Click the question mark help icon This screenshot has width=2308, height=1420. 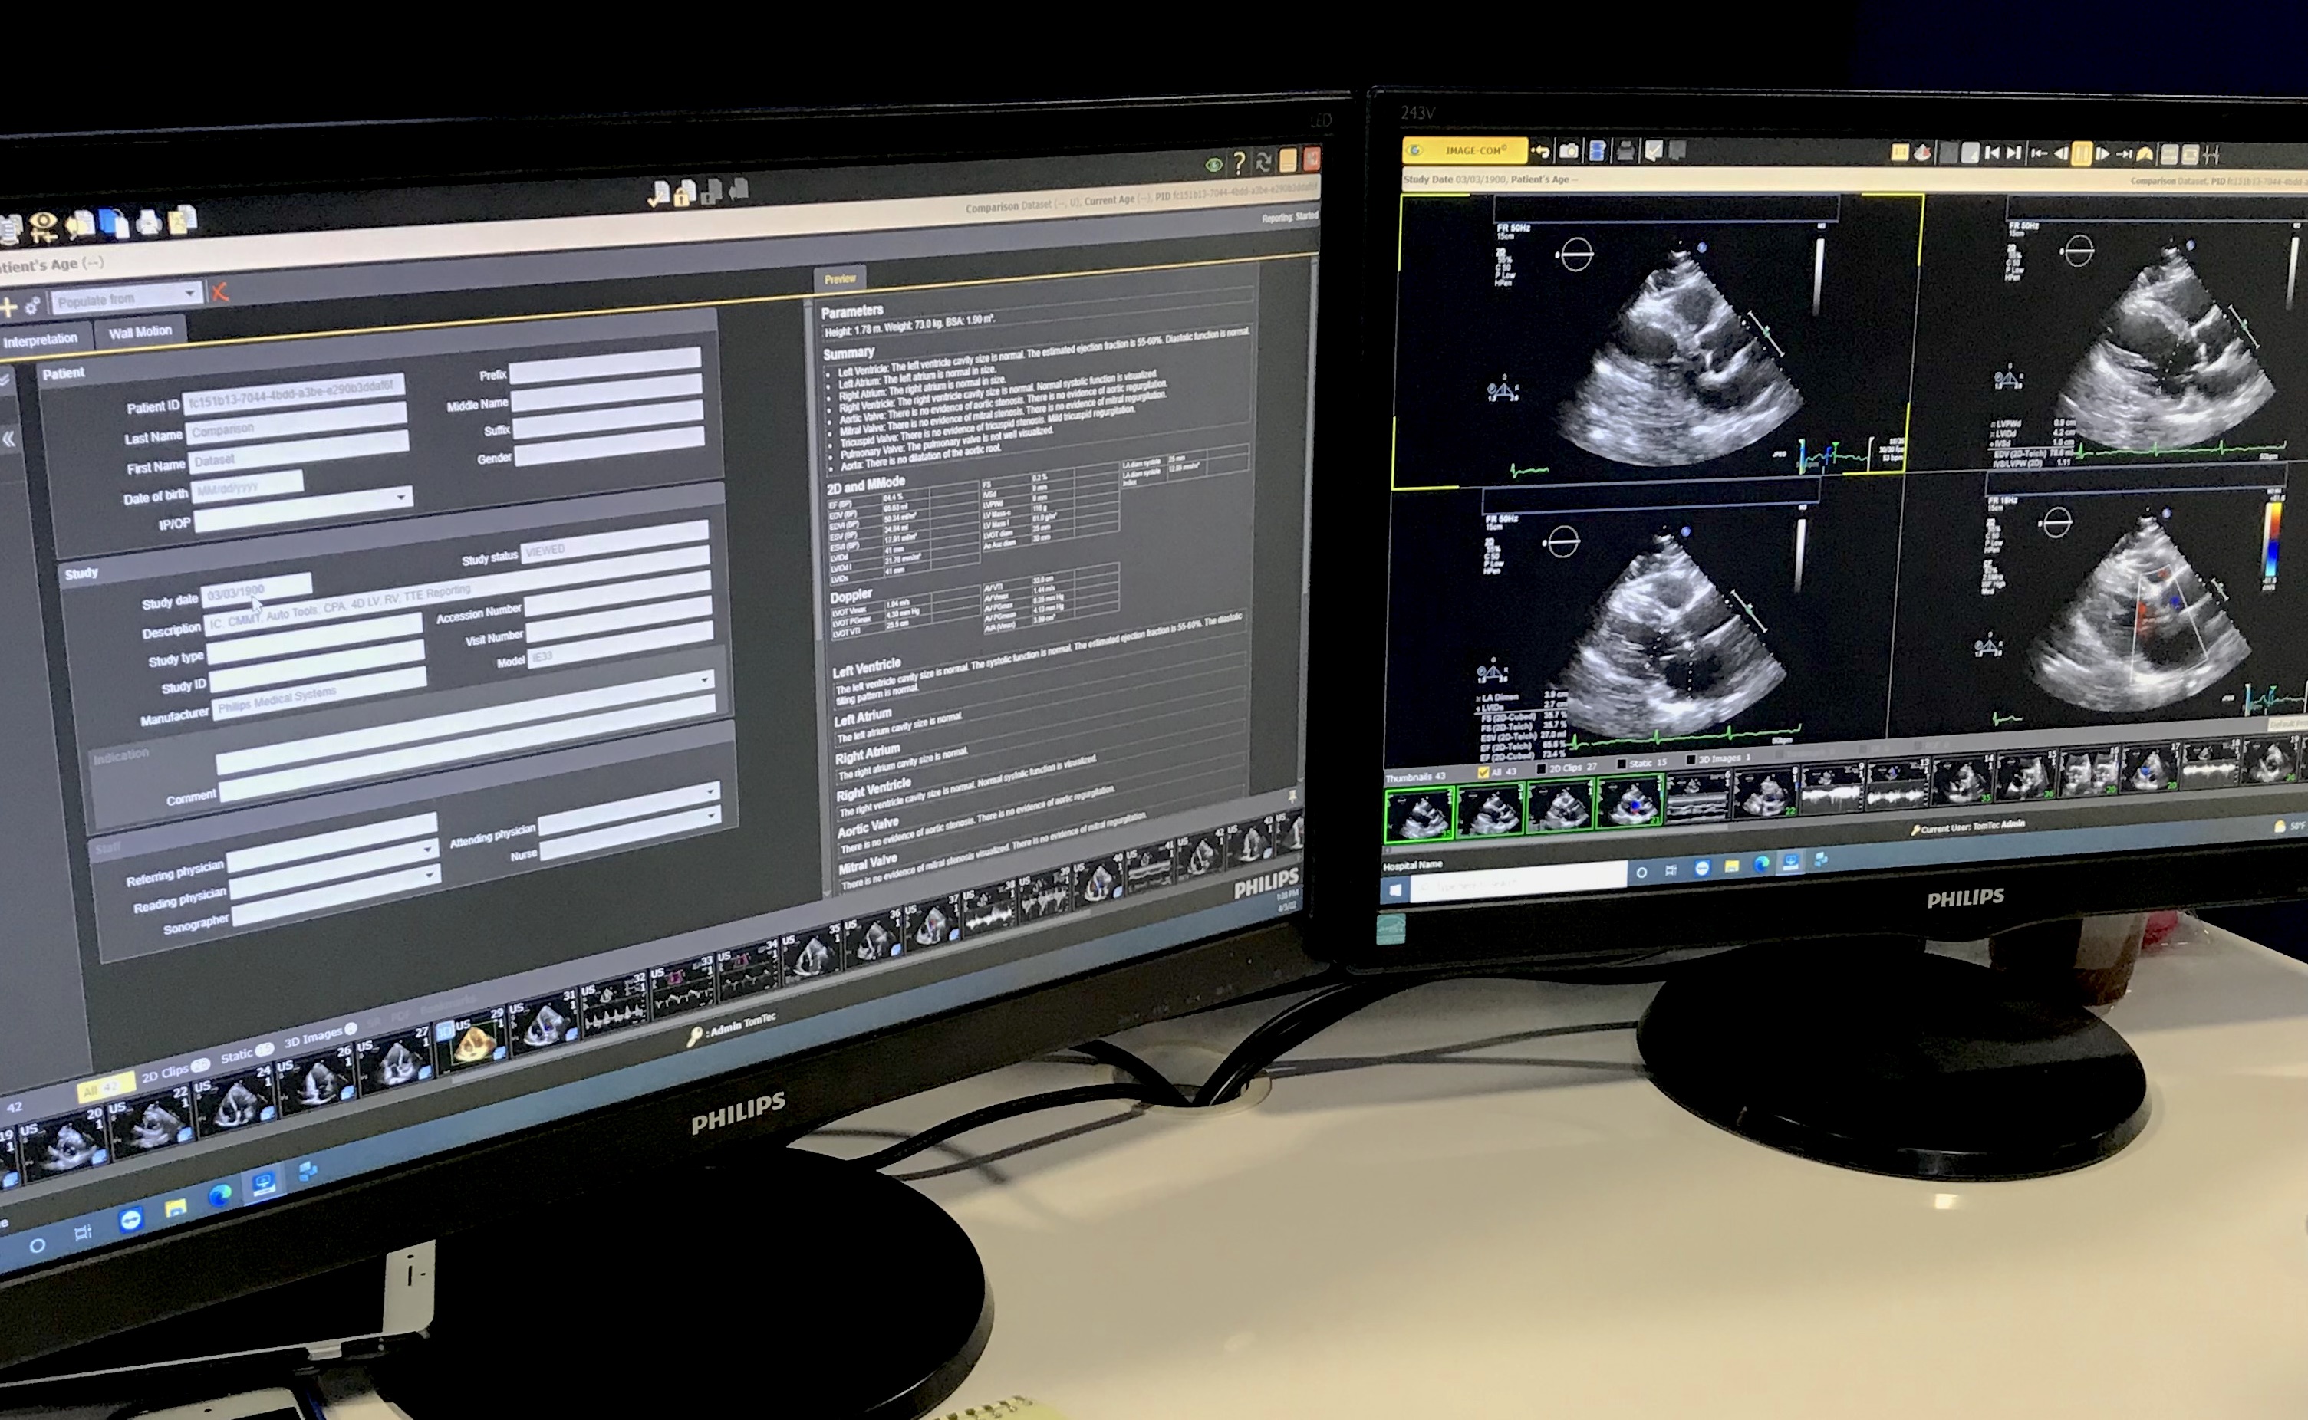pos(1239,163)
